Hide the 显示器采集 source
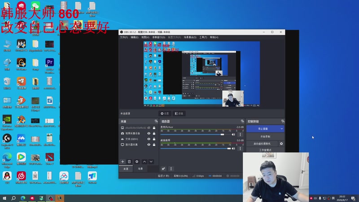Image resolution: width=359 pixels, height=202 pixels. point(149,145)
